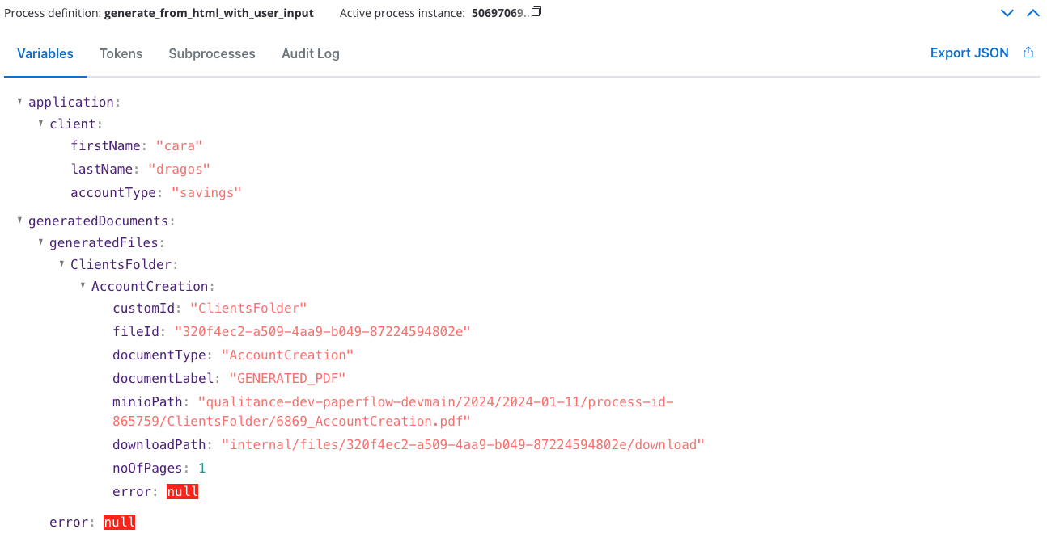Image resolution: width=1047 pixels, height=538 pixels.
Task: Click the up chevron at top right
Action: [x=1032, y=13]
